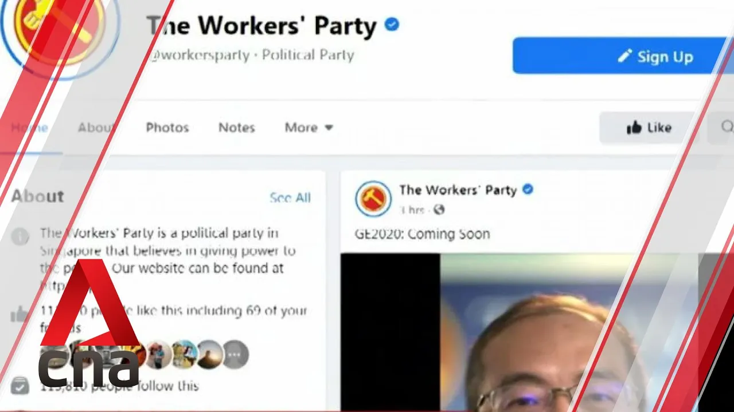Click the hammer logo avatar on post

373,199
